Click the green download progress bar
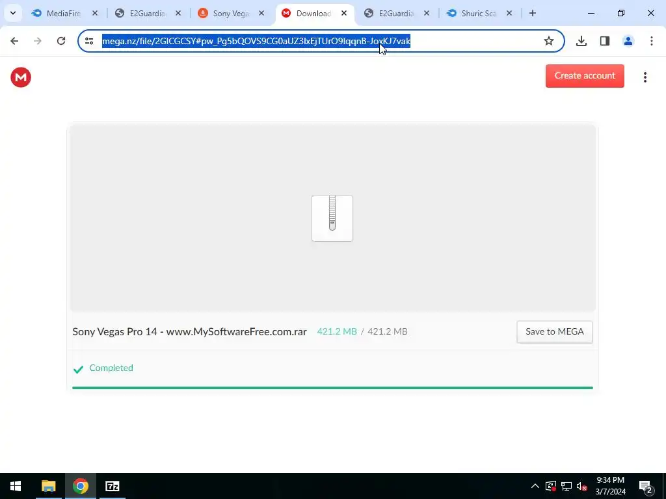 coord(332,388)
